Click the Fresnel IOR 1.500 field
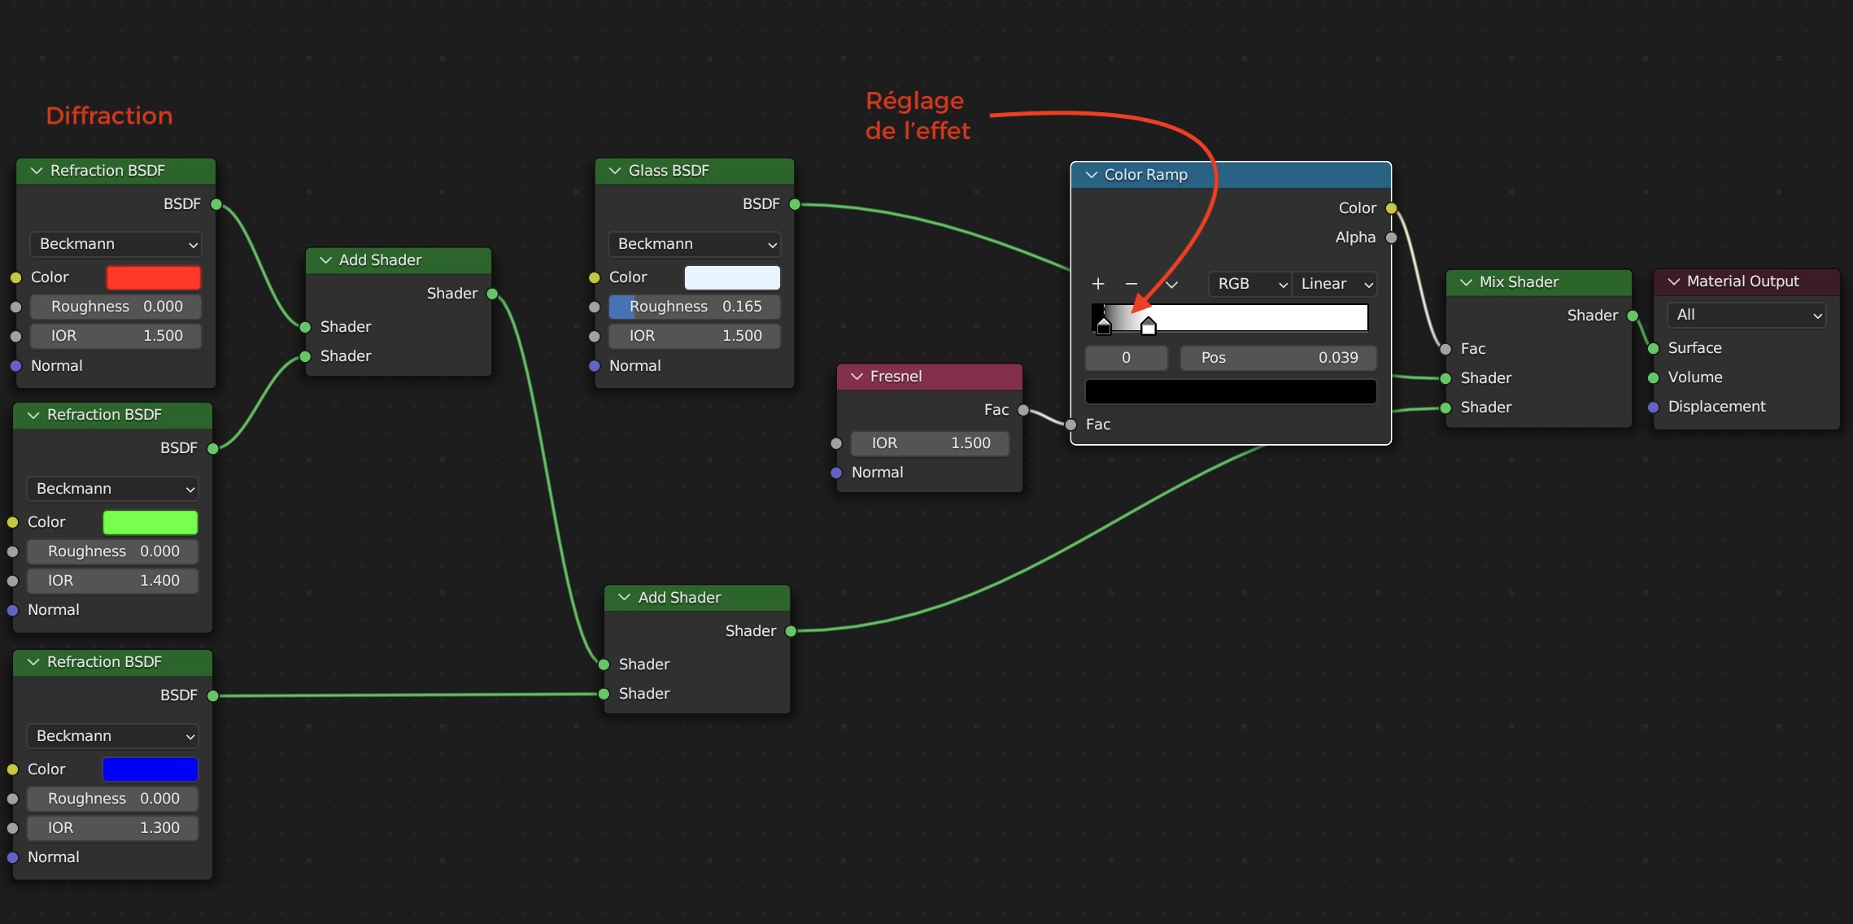 930,443
